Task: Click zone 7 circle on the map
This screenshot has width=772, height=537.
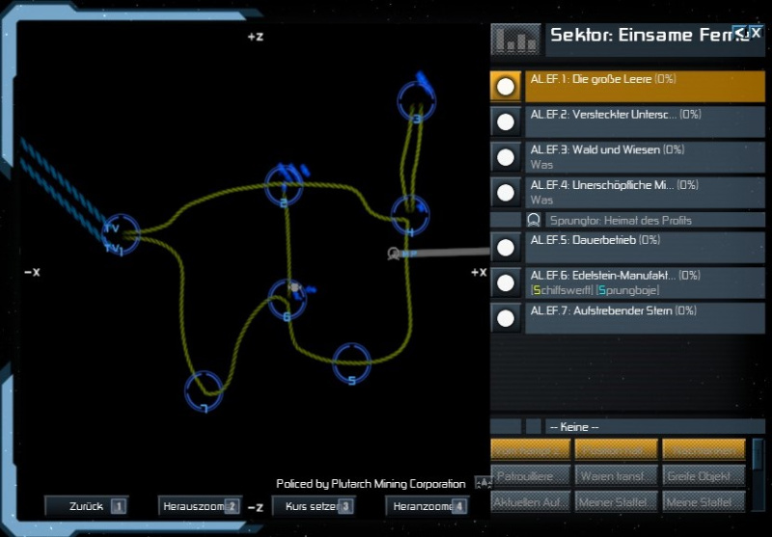Action: [204, 390]
